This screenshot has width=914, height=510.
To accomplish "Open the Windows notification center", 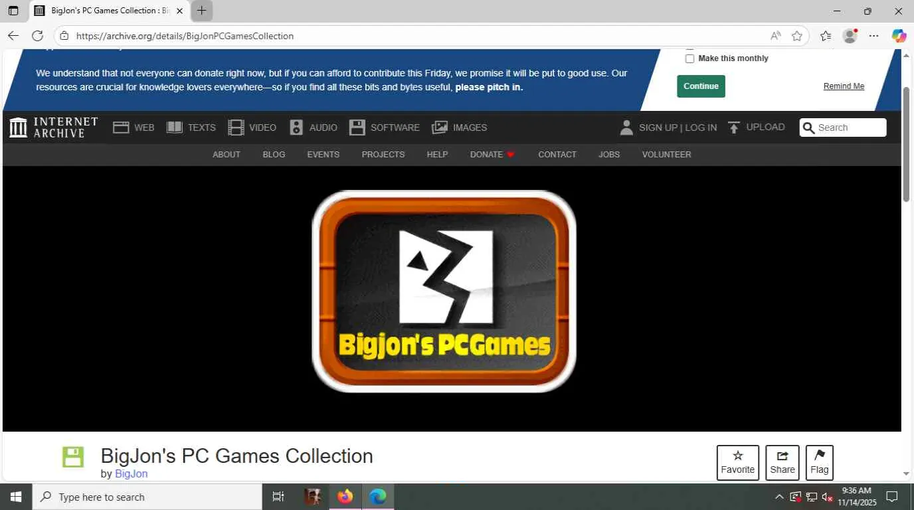I will click(x=893, y=497).
